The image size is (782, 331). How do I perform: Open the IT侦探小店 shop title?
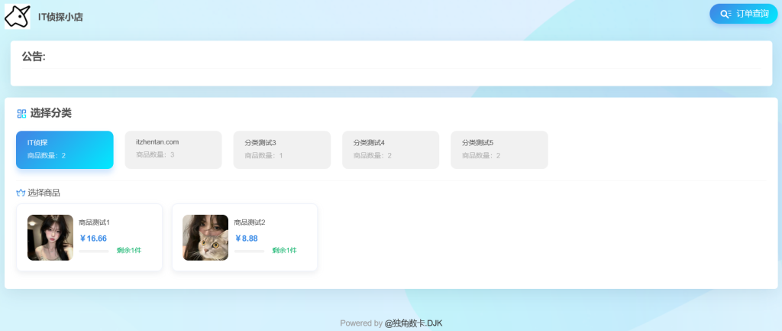point(60,17)
